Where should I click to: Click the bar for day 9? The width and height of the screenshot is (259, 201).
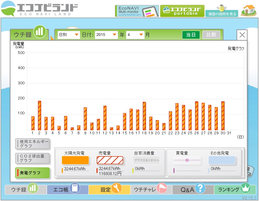click(x=85, y=119)
